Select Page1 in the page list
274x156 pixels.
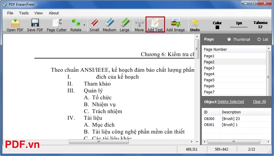234,56
